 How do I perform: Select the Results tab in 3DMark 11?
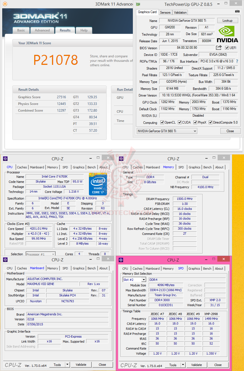point(65,30)
